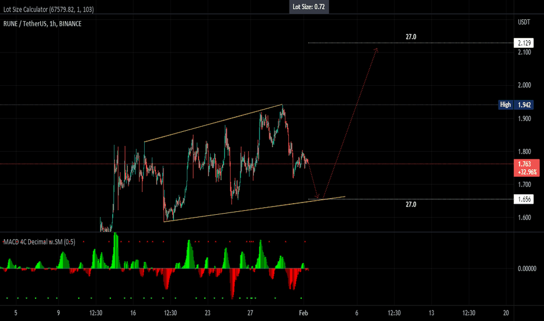Click the USDT currency label
Screen dimensions: 544x321
(x=524, y=22)
